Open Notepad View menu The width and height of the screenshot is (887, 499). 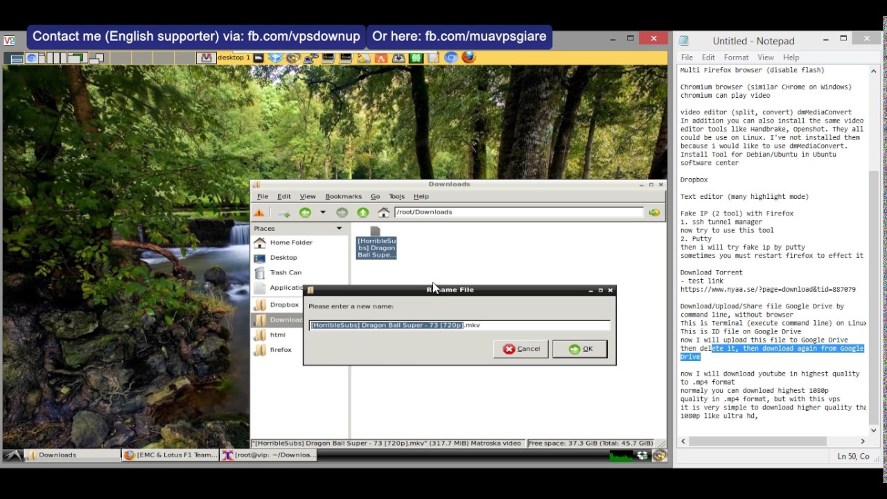click(x=766, y=58)
